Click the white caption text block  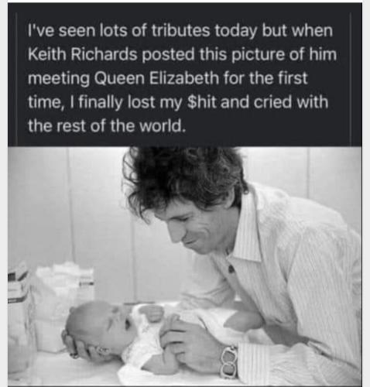[182, 78]
